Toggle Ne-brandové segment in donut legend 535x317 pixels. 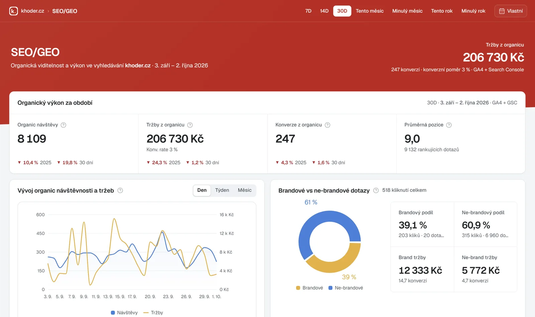tap(346, 288)
